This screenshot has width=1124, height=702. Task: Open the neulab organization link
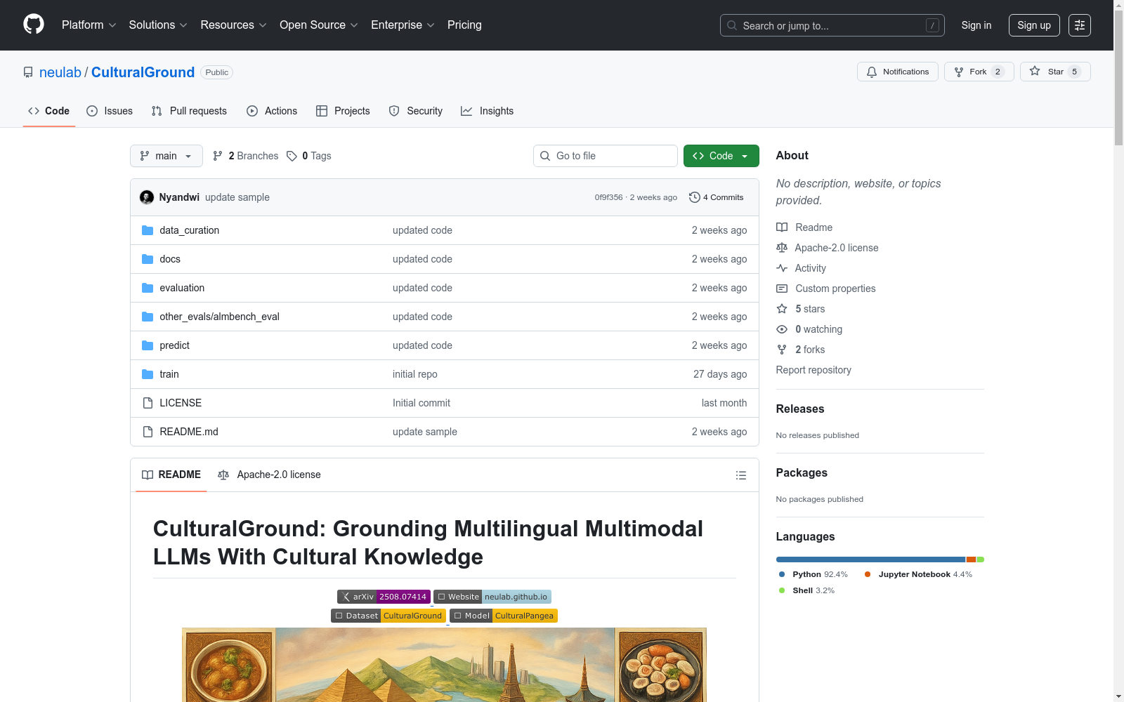[x=60, y=72]
